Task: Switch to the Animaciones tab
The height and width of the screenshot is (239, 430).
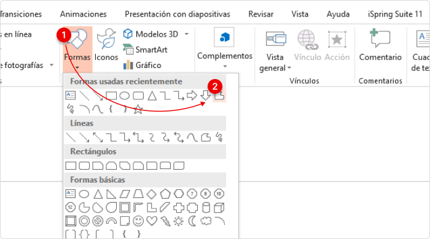Action: coord(84,14)
